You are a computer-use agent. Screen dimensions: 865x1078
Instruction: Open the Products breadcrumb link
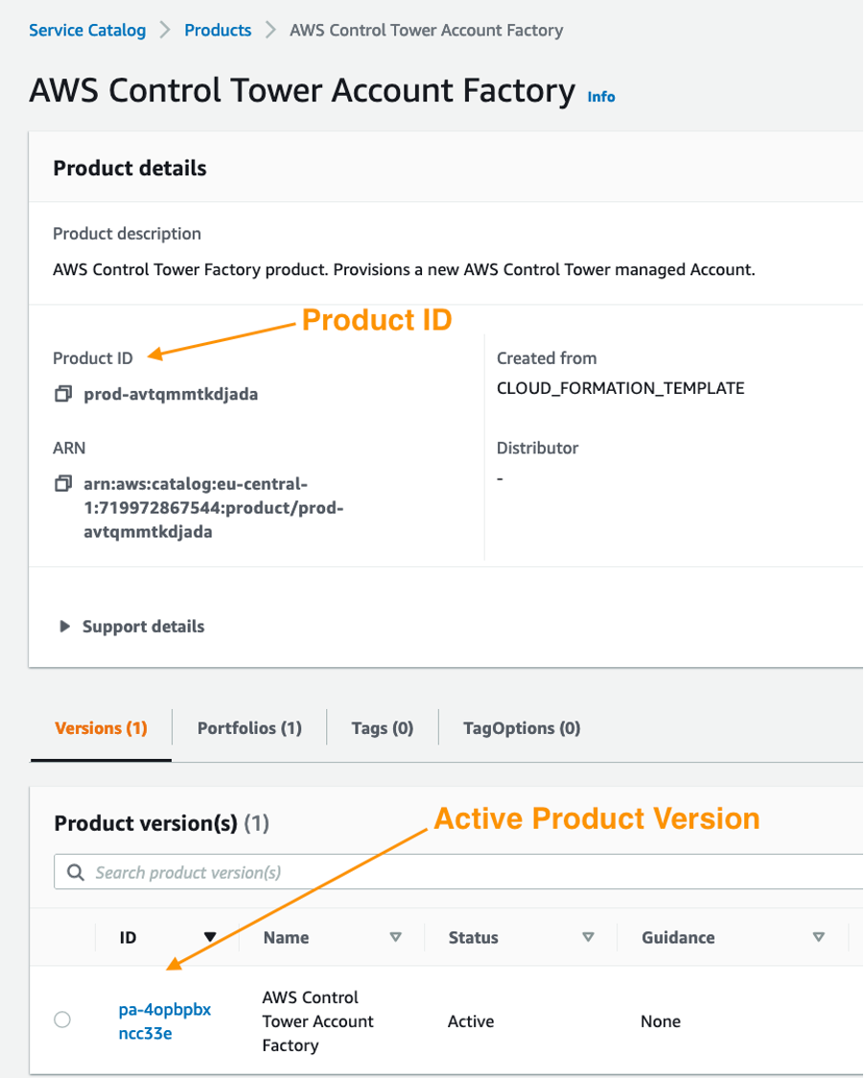218,30
